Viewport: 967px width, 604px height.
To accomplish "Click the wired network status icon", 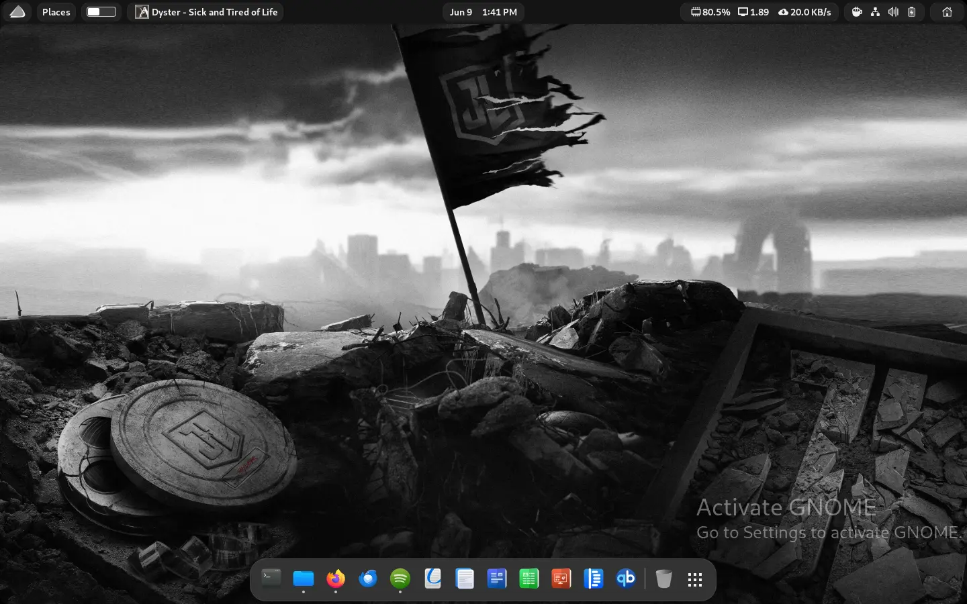I will [x=875, y=12].
